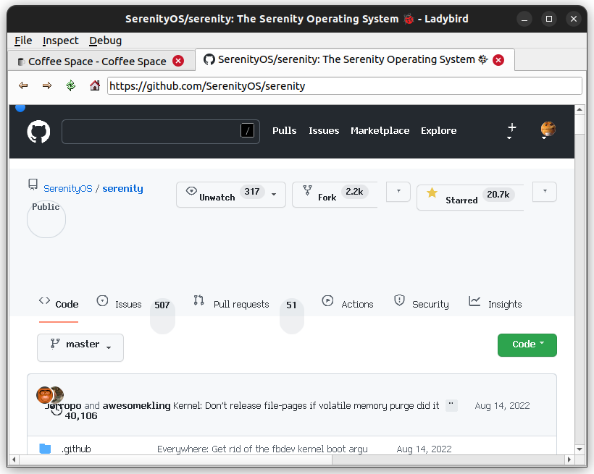The height and width of the screenshot is (474, 594).
Task: Open the File menu
Action: point(23,41)
